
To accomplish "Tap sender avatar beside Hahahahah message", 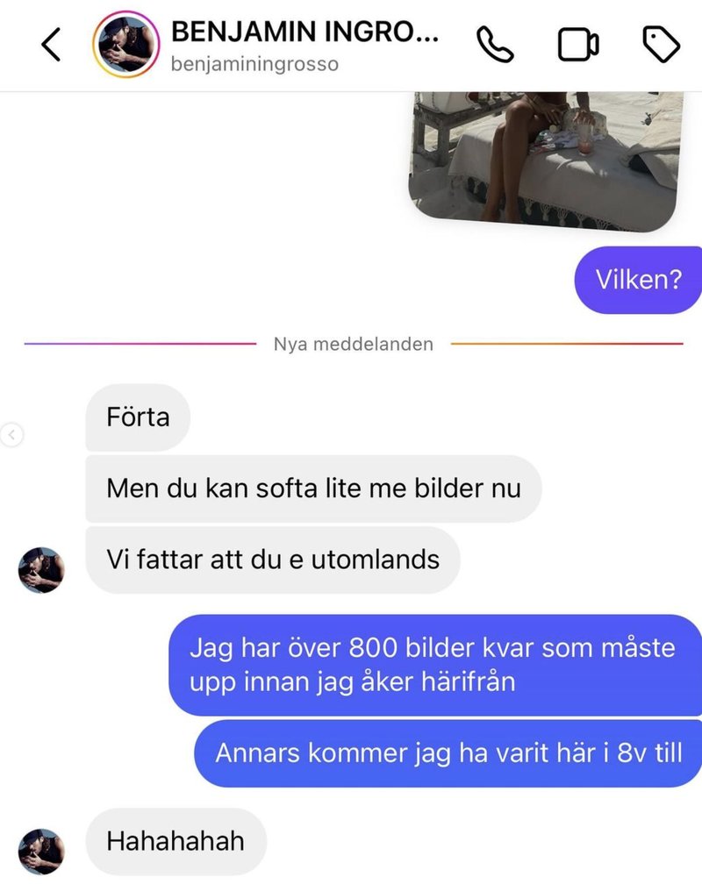I will coord(41,852).
